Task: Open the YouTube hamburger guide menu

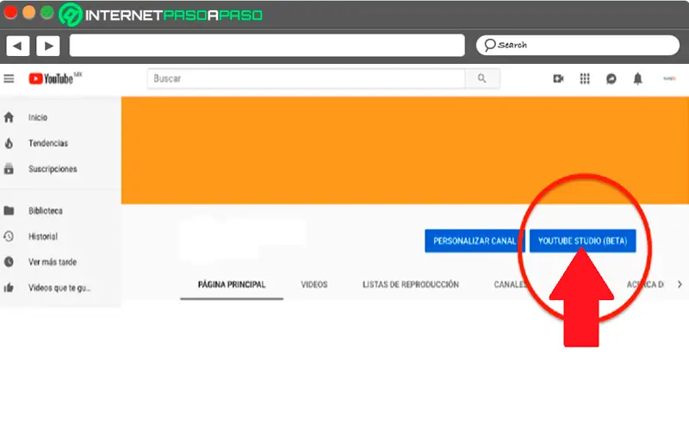Action: click(x=9, y=78)
